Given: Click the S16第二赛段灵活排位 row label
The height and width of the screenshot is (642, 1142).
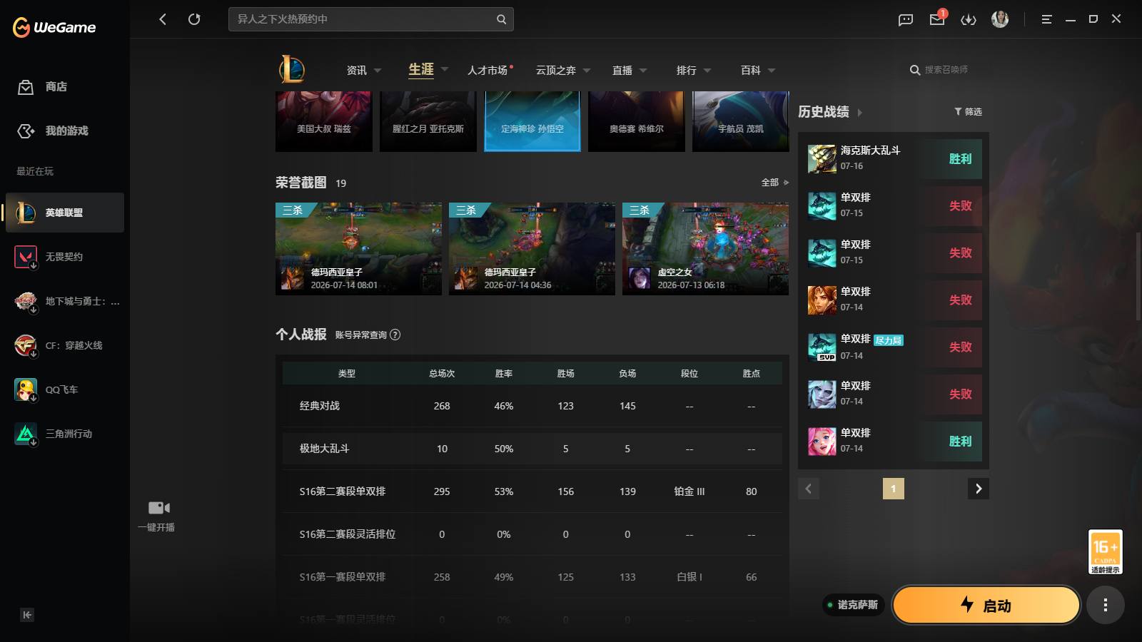Looking at the screenshot, I should point(348,534).
